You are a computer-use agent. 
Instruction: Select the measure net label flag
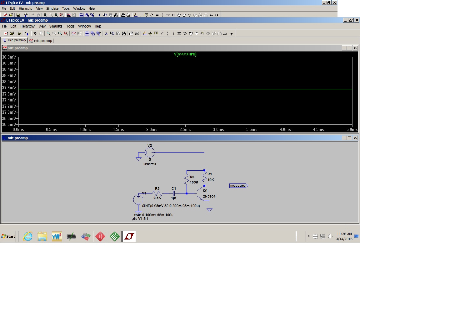pos(239,186)
